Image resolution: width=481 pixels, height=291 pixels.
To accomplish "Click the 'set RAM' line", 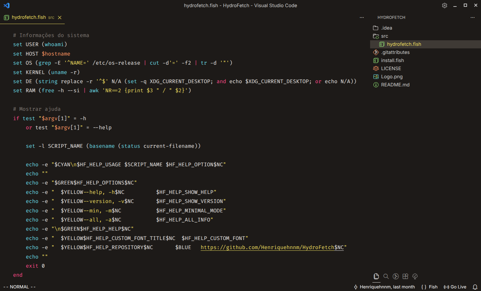I will [x=102, y=91].
